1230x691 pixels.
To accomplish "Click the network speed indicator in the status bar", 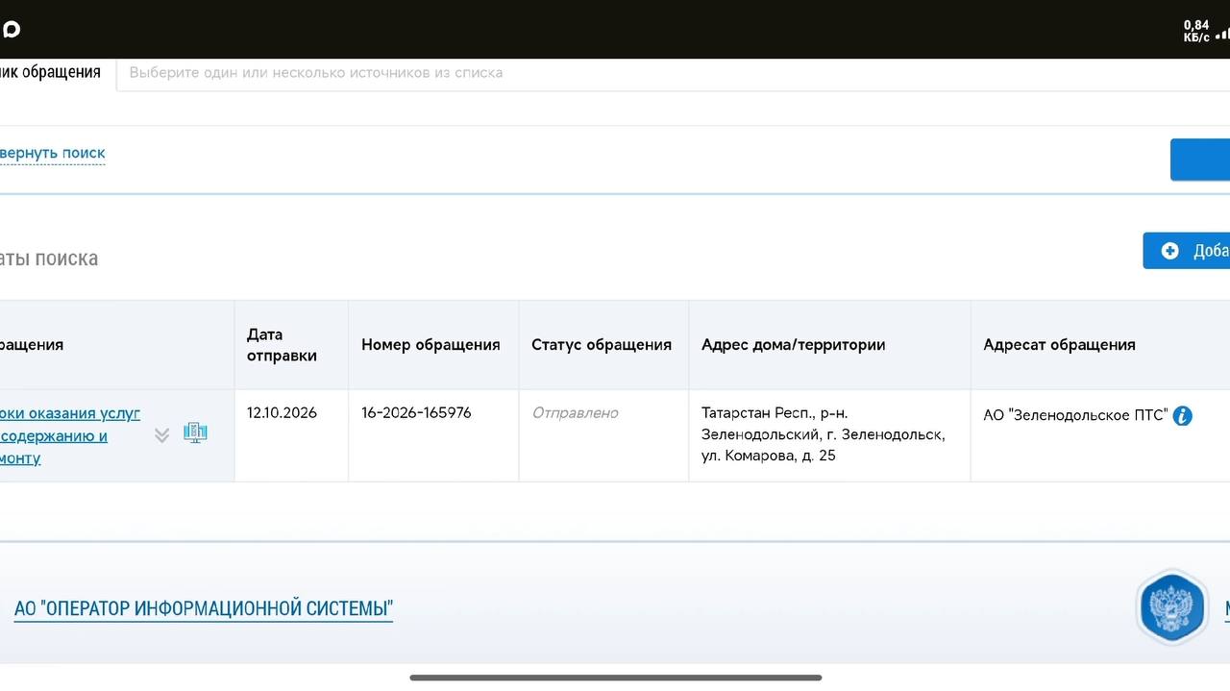I will coord(1196,31).
